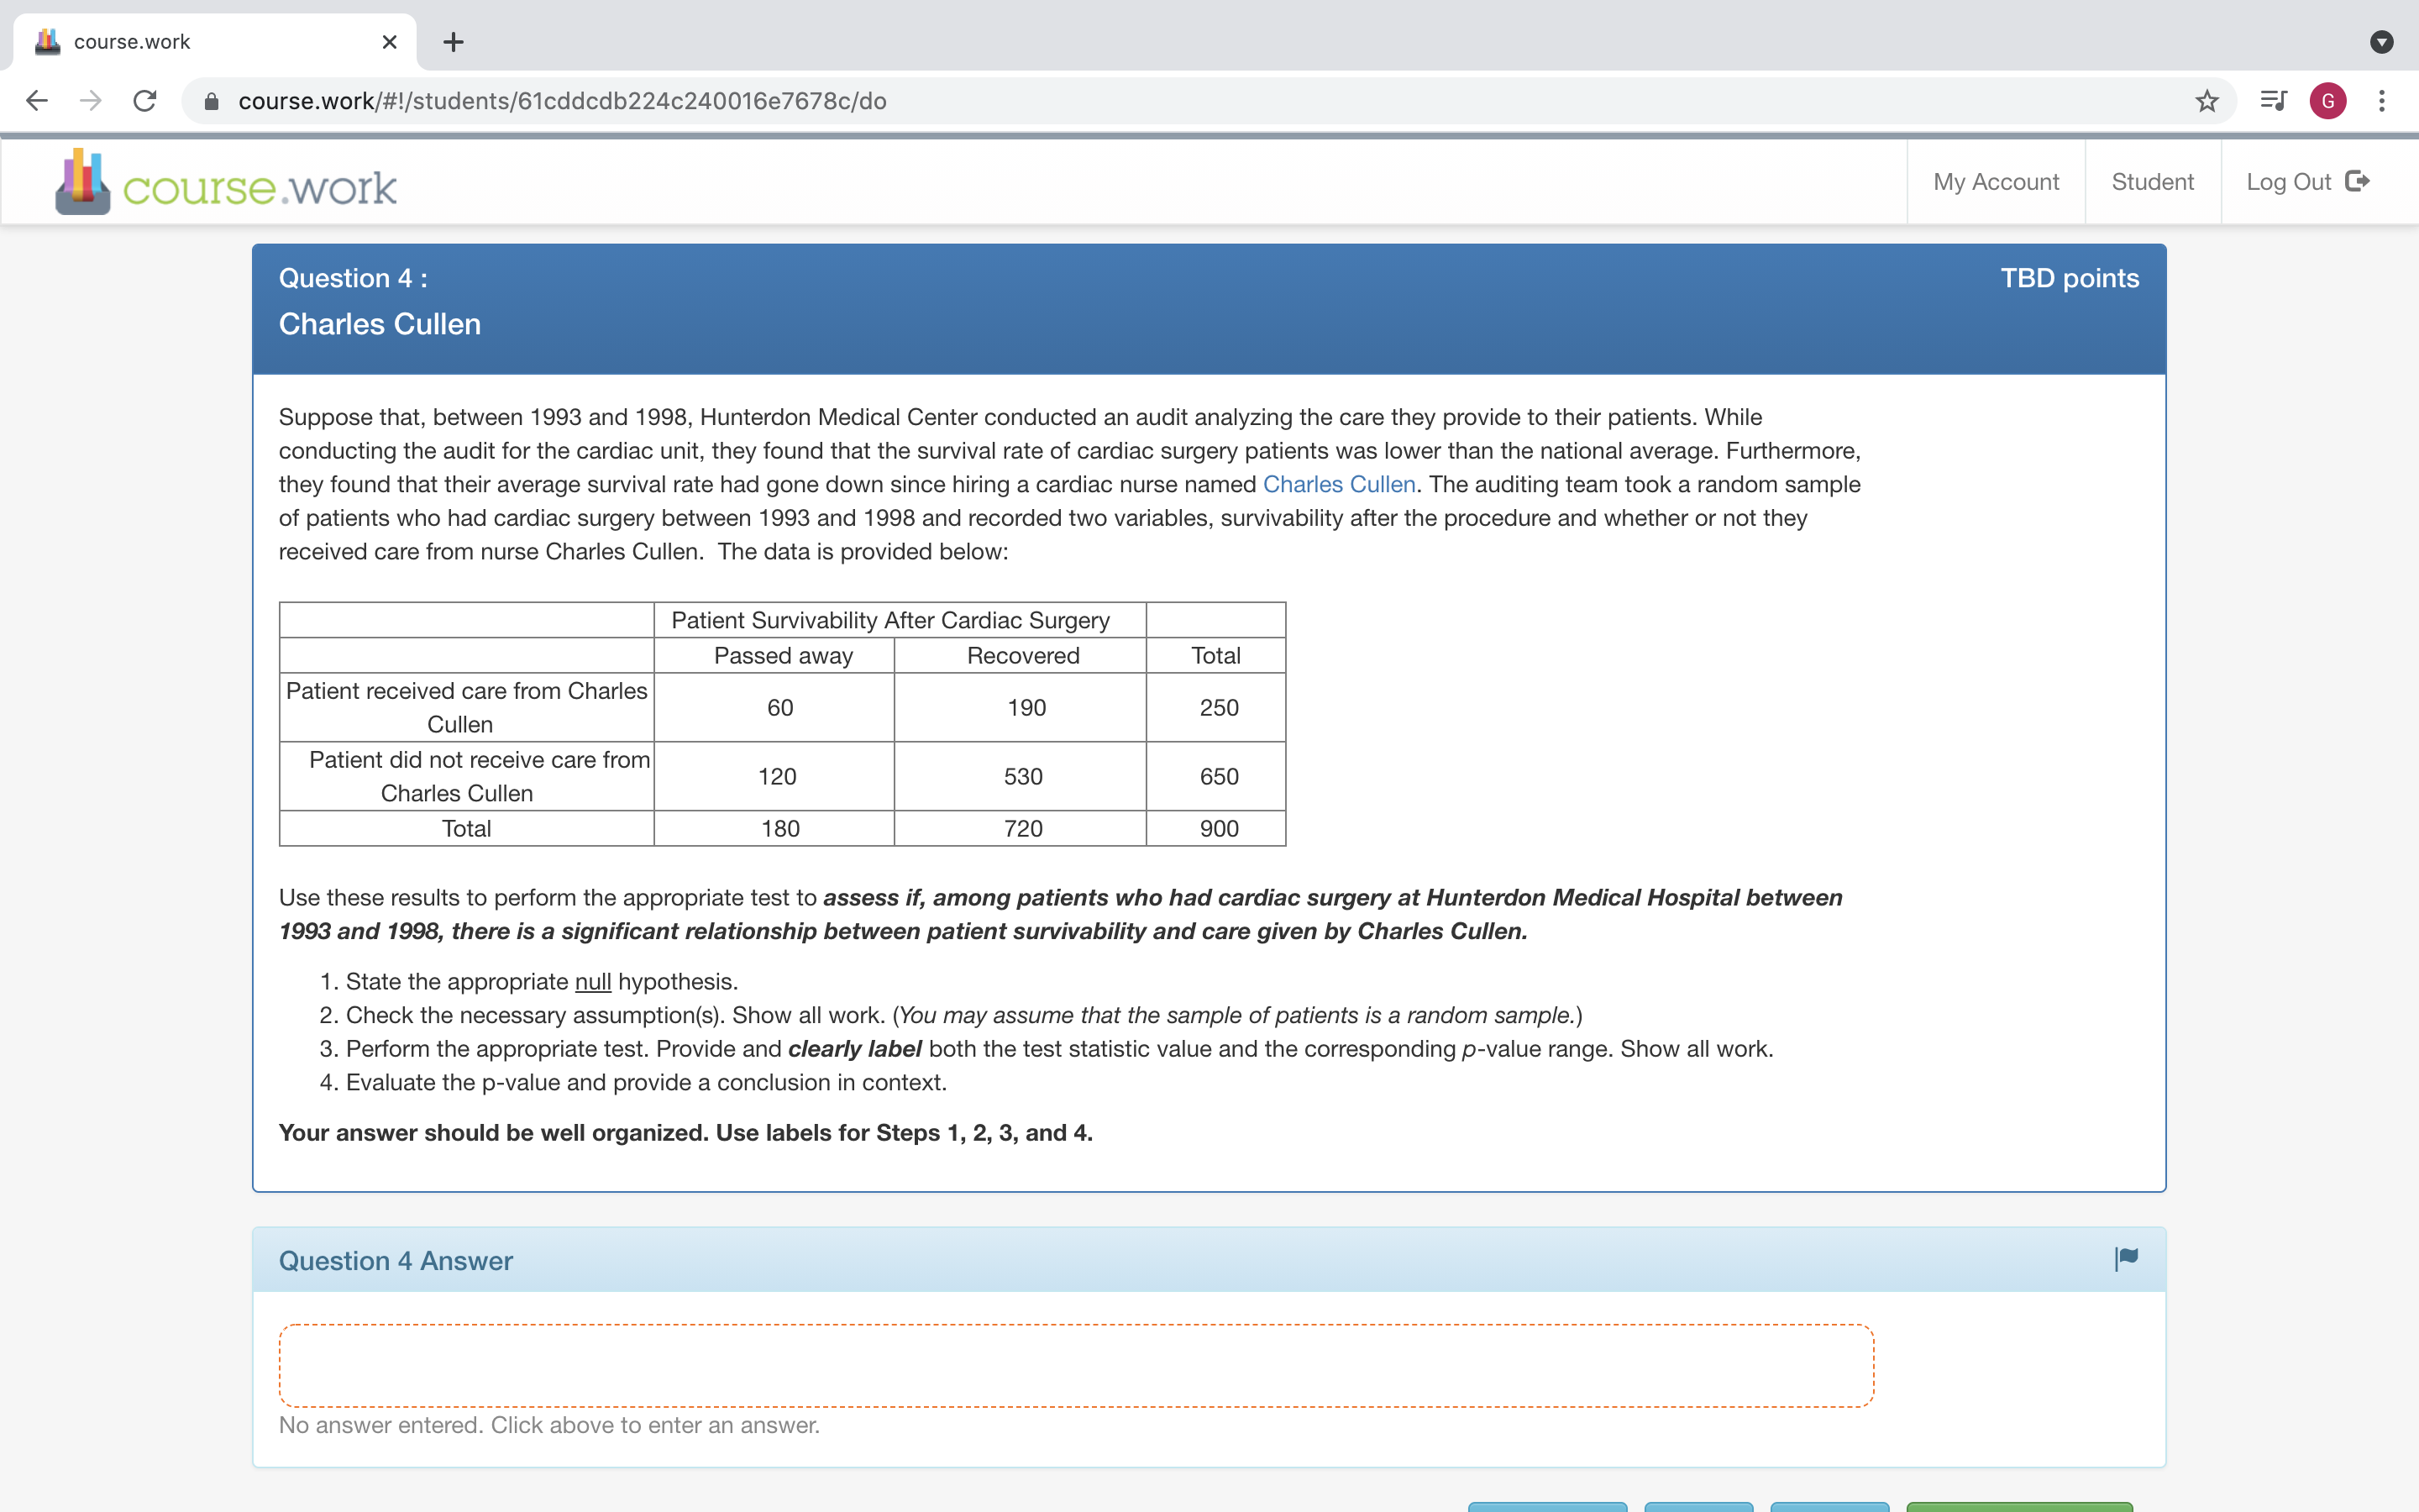The height and width of the screenshot is (1512, 2419).
Task: Click the G profile avatar
Action: [x=2328, y=101]
